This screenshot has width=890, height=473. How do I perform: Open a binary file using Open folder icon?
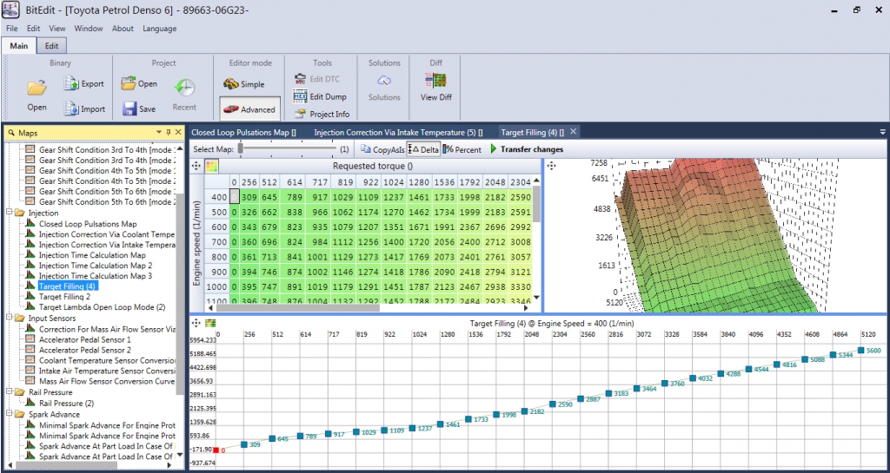[37, 95]
